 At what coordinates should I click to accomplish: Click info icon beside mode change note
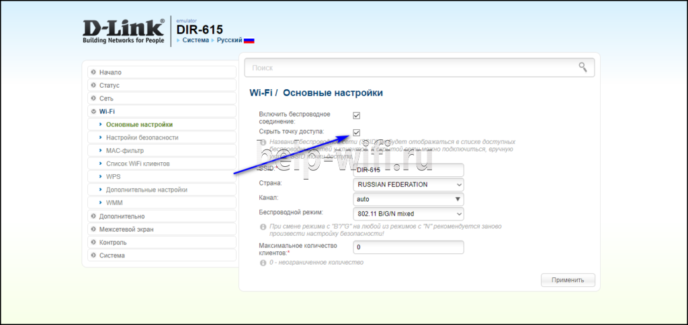263,227
